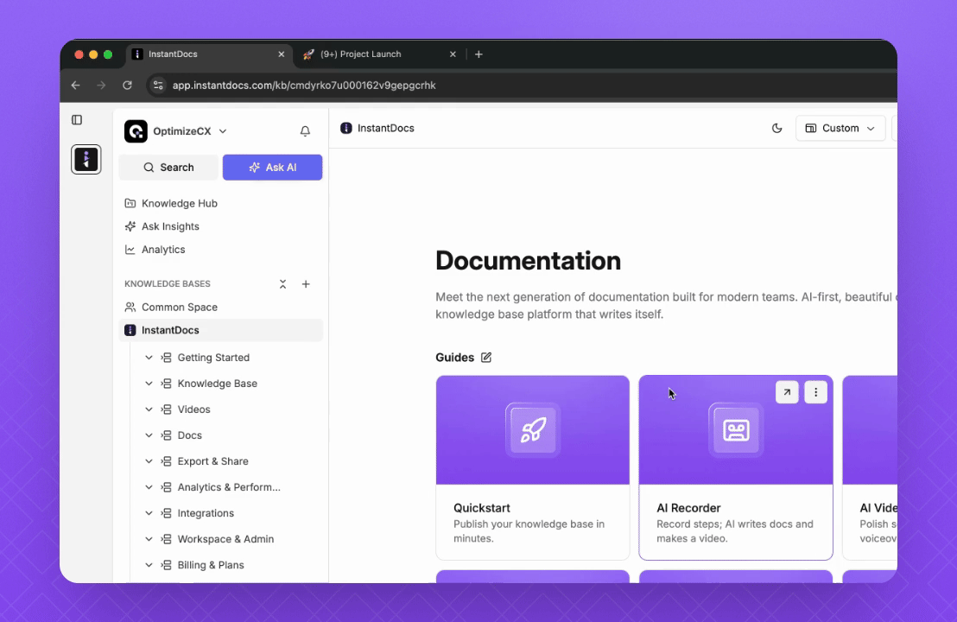The image size is (957, 622).
Task: Edit Guides section pencil icon
Action: 485,358
